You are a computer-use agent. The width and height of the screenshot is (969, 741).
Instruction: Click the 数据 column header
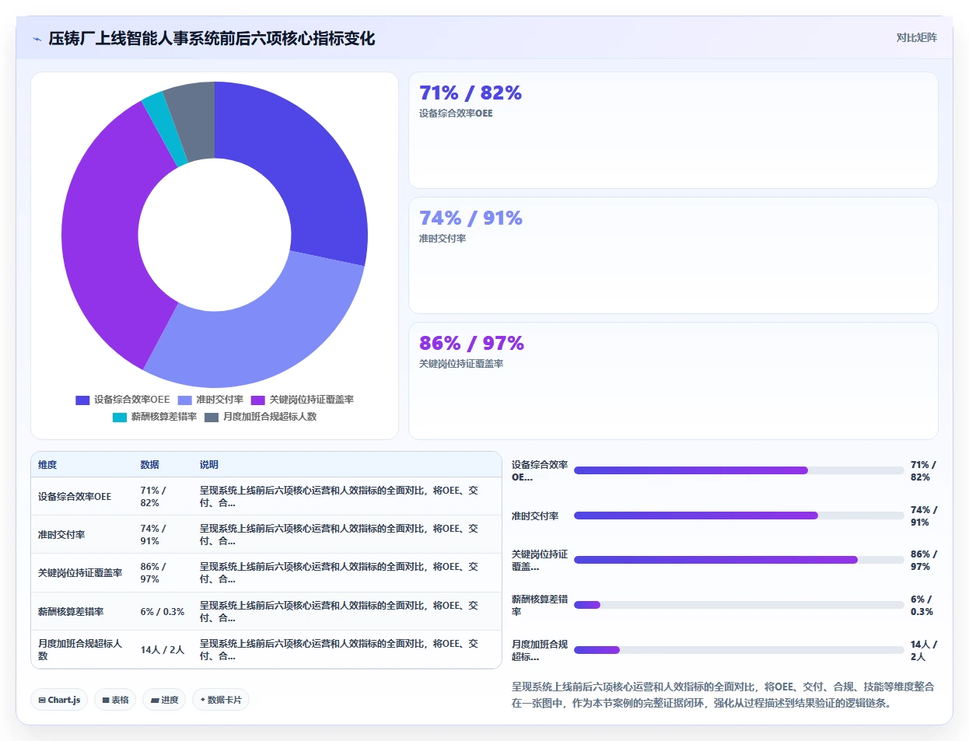tap(149, 465)
